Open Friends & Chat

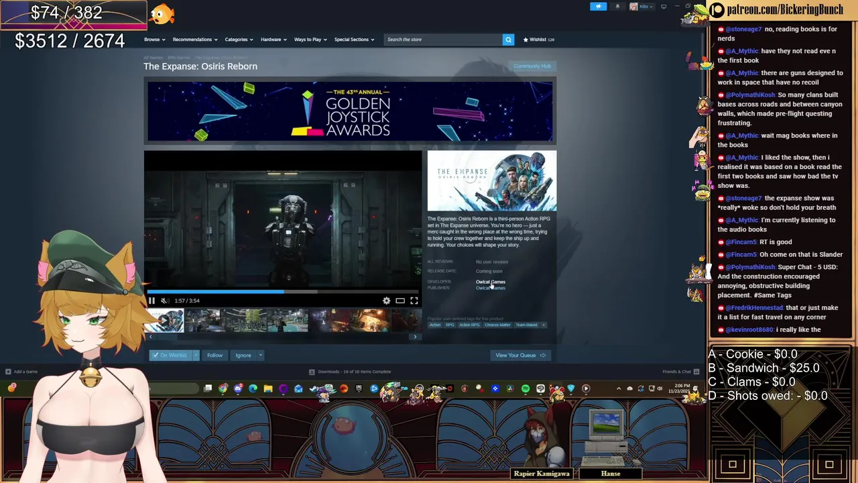point(680,372)
